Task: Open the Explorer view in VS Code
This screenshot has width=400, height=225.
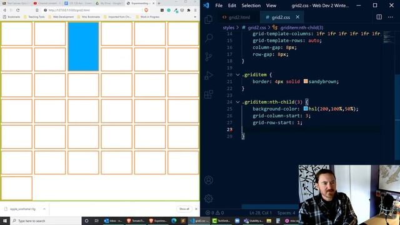Action: [209, 19]
